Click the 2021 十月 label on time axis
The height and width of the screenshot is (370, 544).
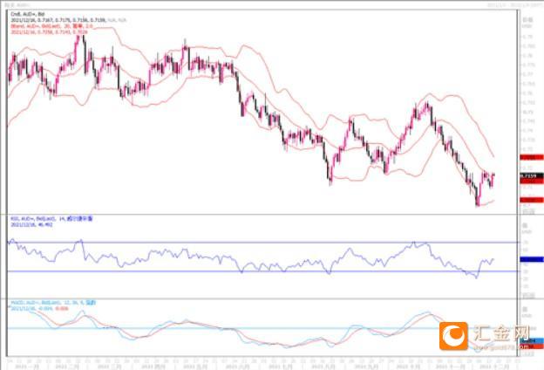pyautogui.click(x=408, y=367)
